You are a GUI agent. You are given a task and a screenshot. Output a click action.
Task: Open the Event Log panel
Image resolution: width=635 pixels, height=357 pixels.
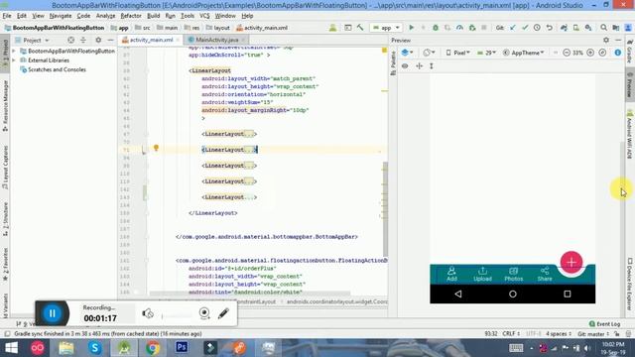[604, 324]
